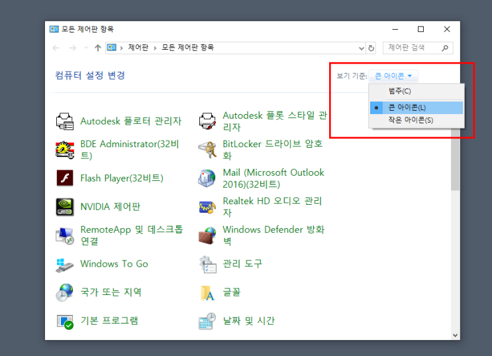The image size is (492, 356).
Task: Open 날짜 및 시간 link
Action: coord(249,321)
